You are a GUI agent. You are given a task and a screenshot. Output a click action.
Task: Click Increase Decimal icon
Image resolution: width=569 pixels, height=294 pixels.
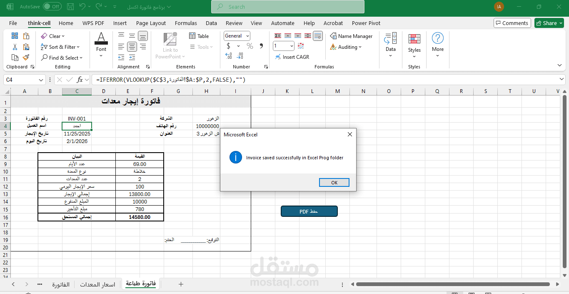tap(229, 56)
